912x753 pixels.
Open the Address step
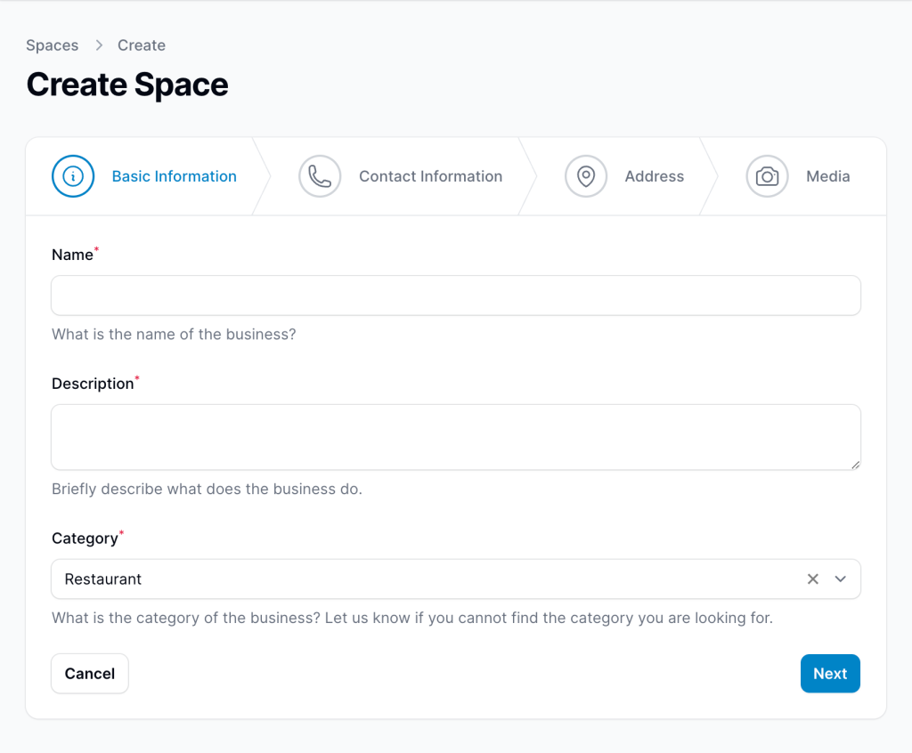[624, 176]
